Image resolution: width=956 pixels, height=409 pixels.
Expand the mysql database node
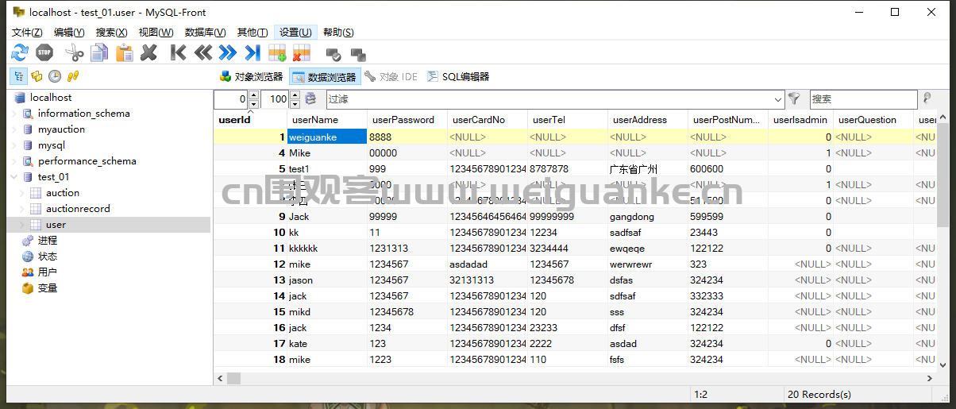13,145
